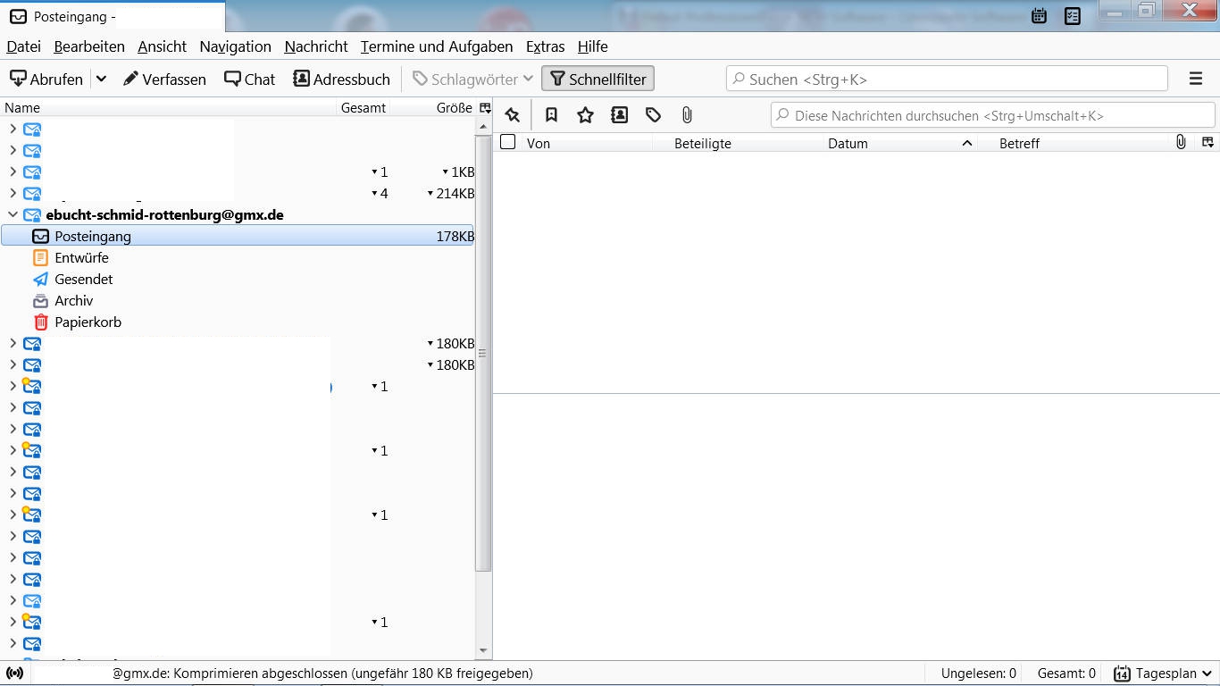This screenshot has height=686, width=1220.
Task: Click the Gesamt column header
Action: pos(363,107)
